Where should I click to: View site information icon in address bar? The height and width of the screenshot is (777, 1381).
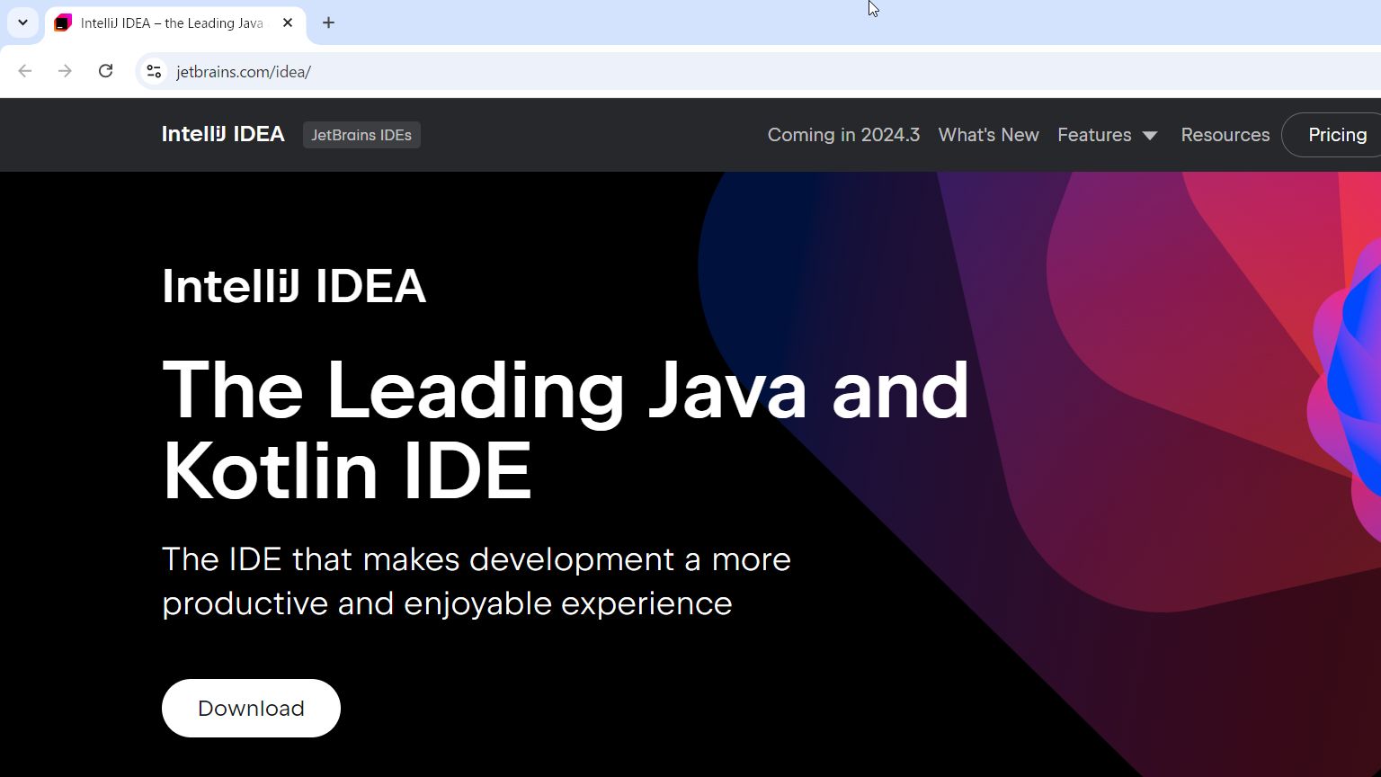click(154, 71)
